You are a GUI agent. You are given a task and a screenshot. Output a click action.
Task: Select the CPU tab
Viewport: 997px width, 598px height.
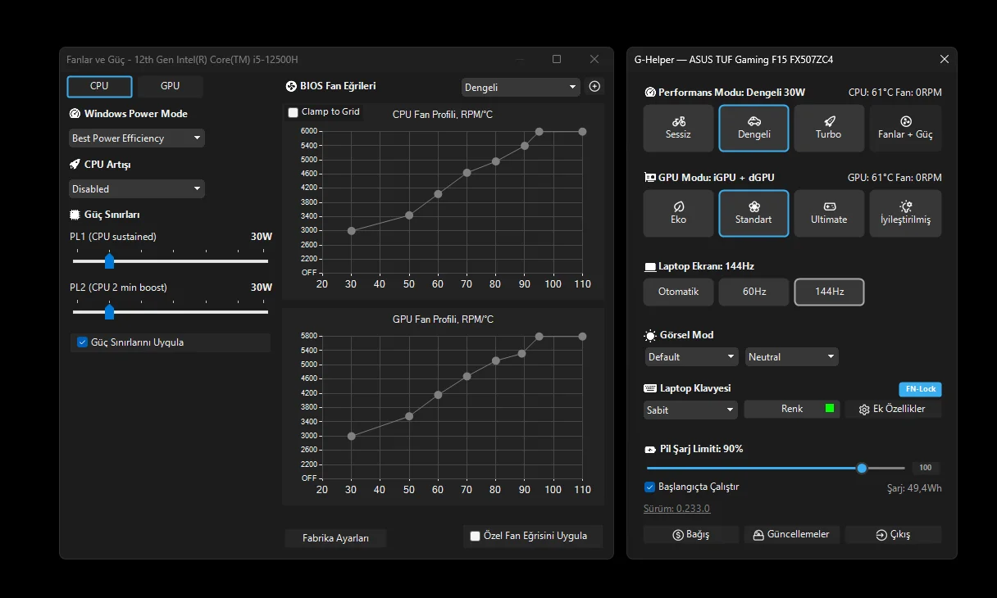click(x=99, y=86)
